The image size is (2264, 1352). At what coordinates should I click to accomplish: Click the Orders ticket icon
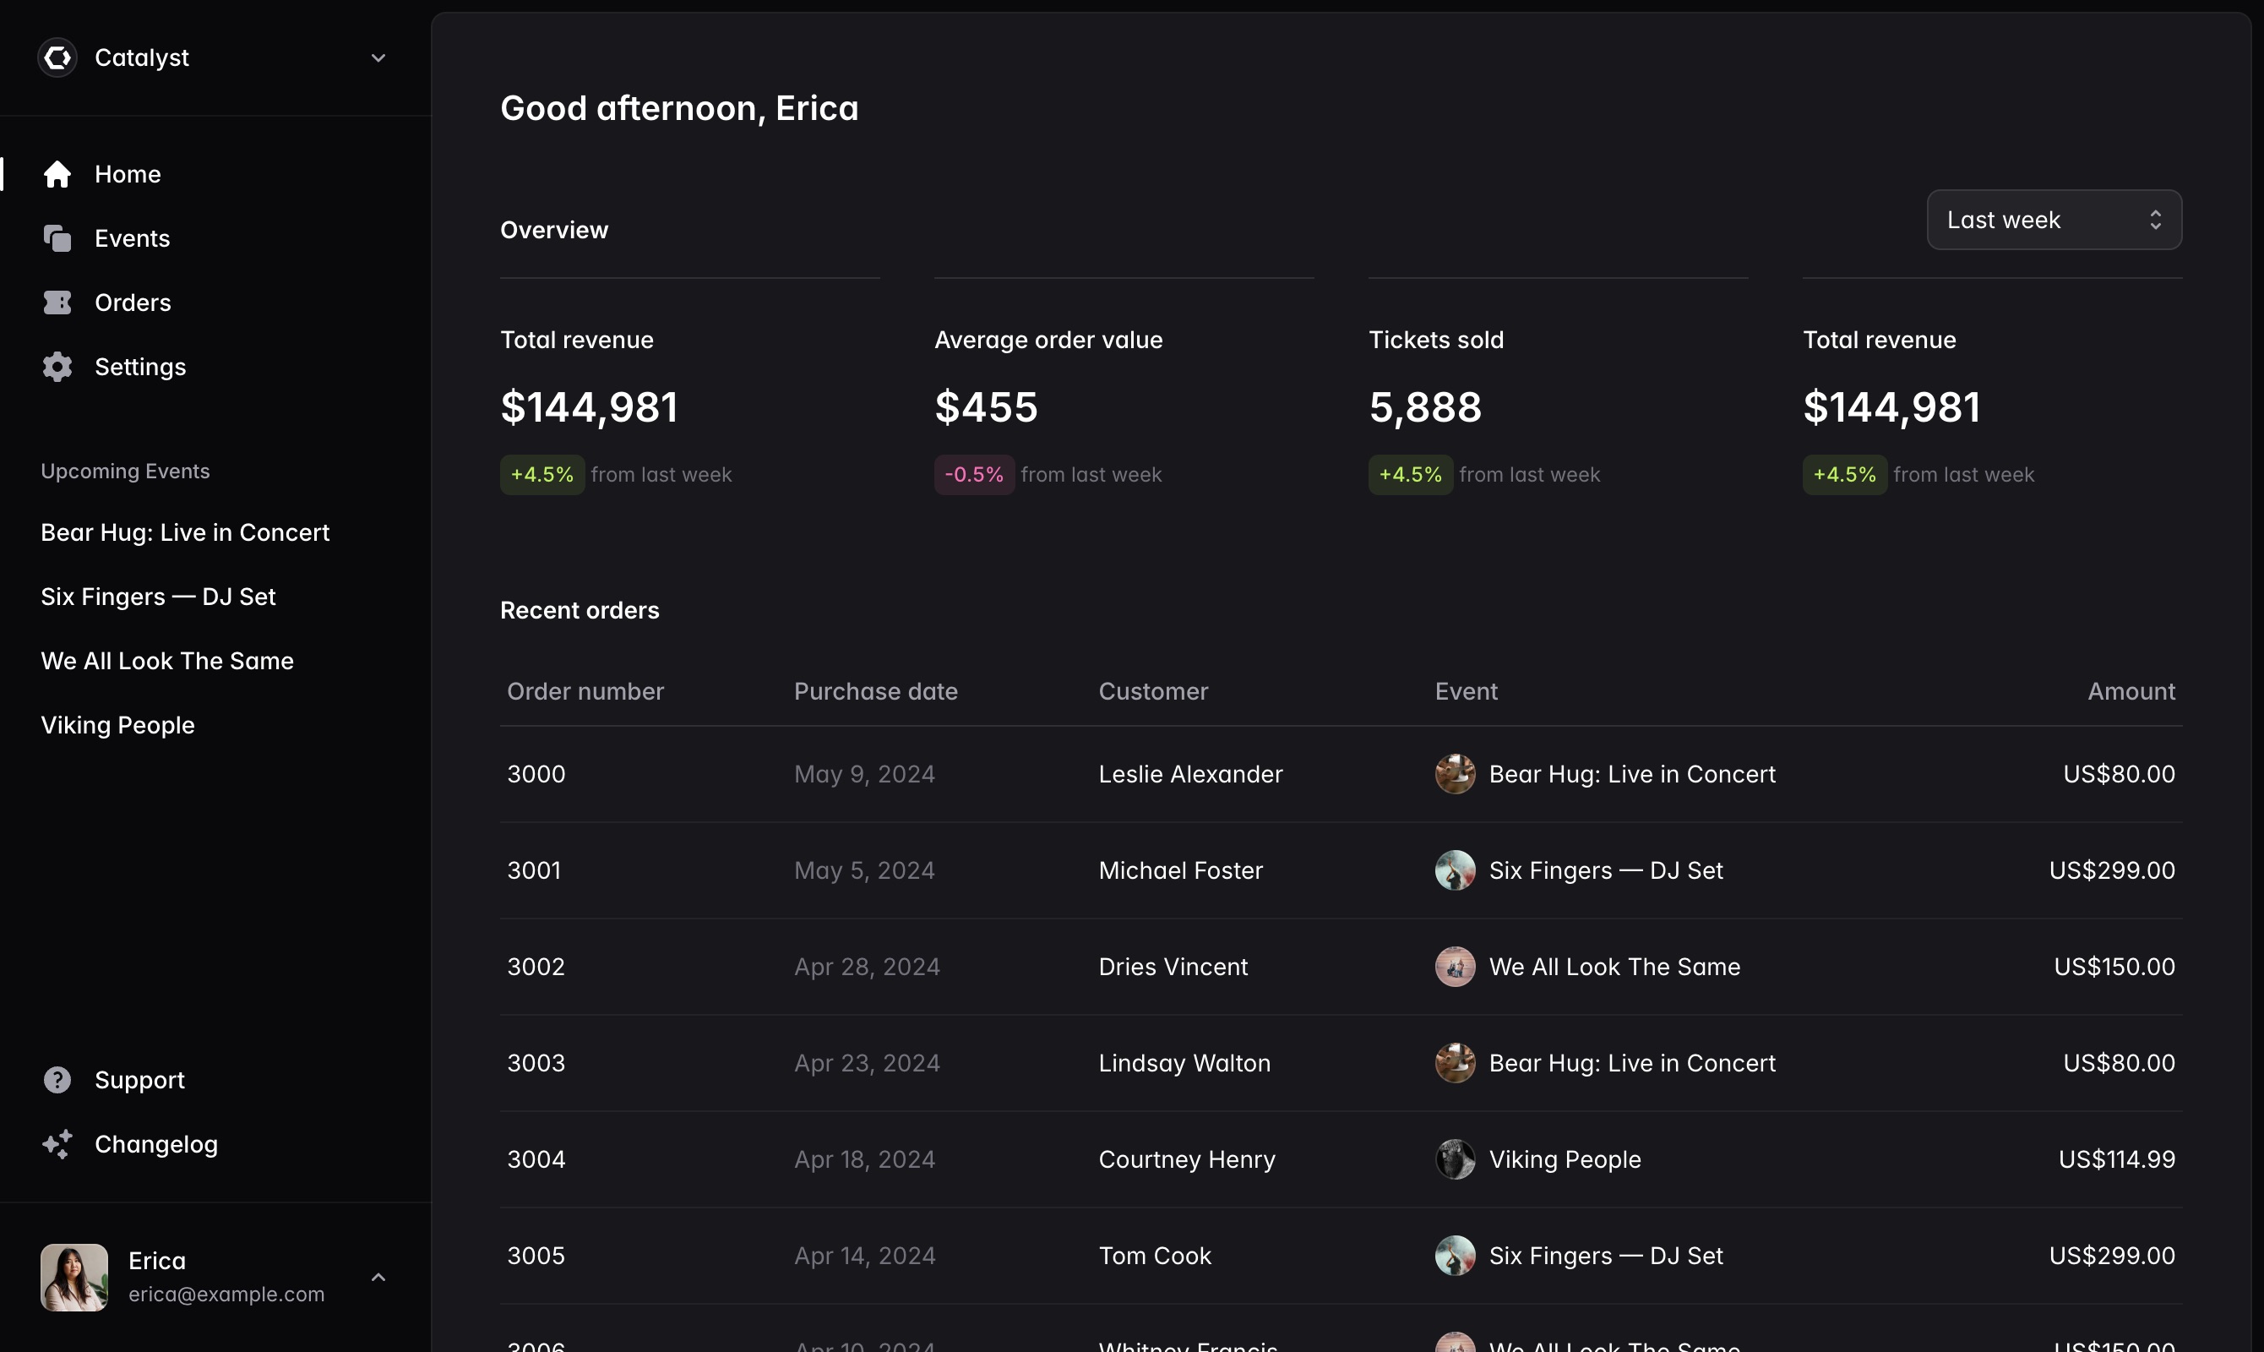pos(57,303)
